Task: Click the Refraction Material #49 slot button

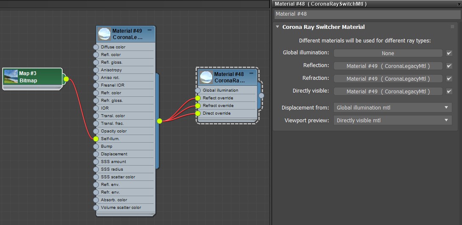Action: click(x=388, y=79)
